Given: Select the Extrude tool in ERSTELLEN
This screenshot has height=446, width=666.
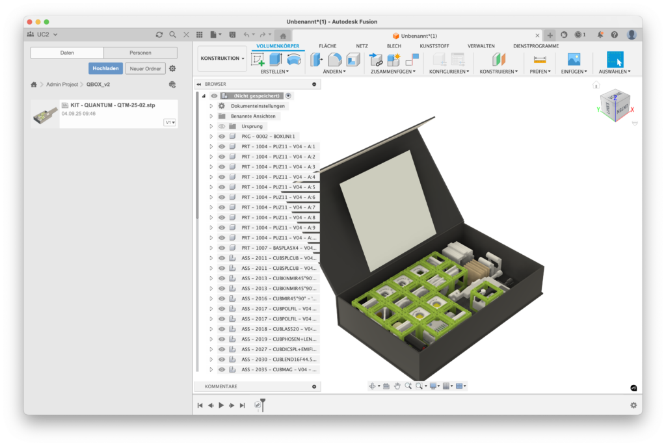Looking at the screenshot, I should tap(276, 60).
